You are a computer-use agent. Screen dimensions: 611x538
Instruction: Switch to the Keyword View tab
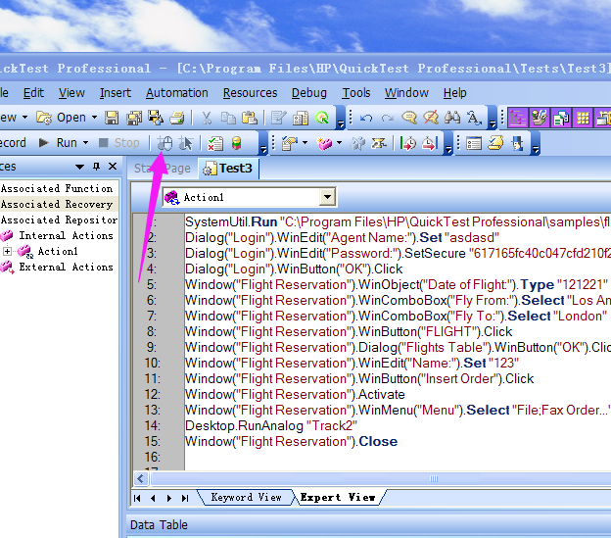pyautogui.click(x=247, y=498)
